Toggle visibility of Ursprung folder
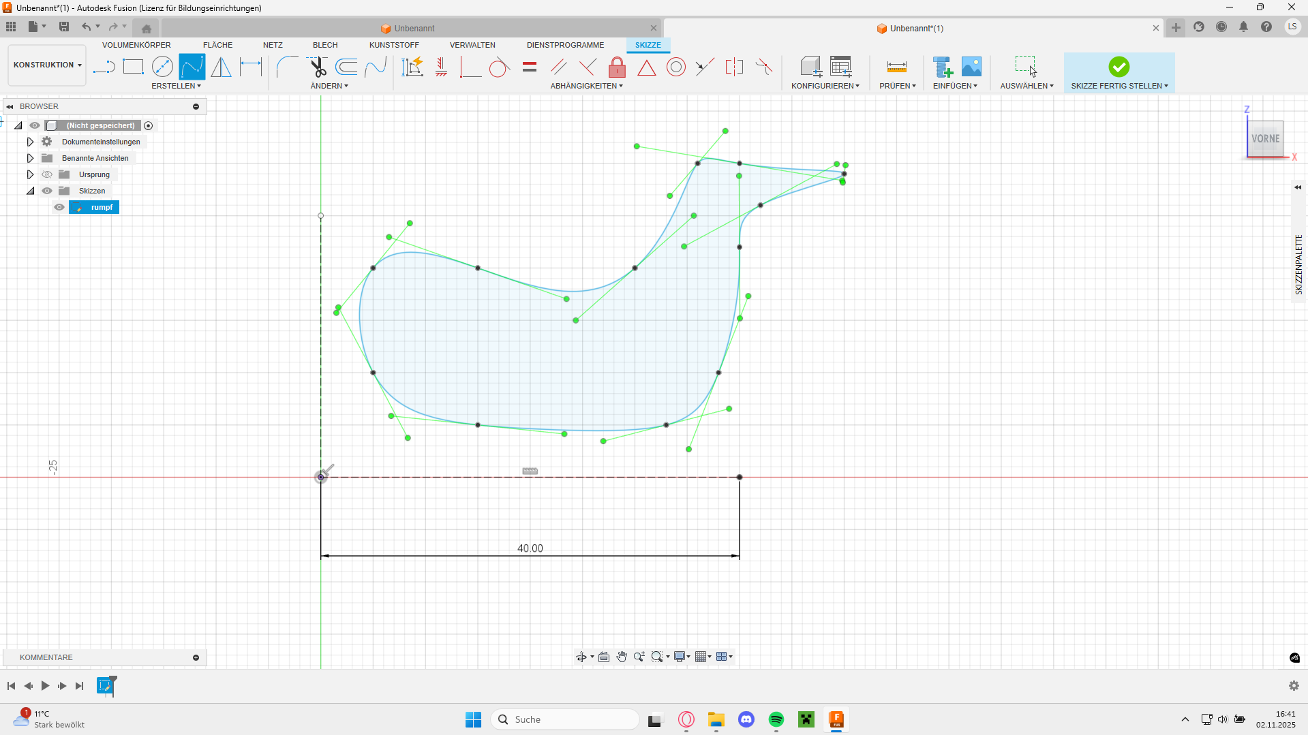1308x735 pixels. (47, 174)
